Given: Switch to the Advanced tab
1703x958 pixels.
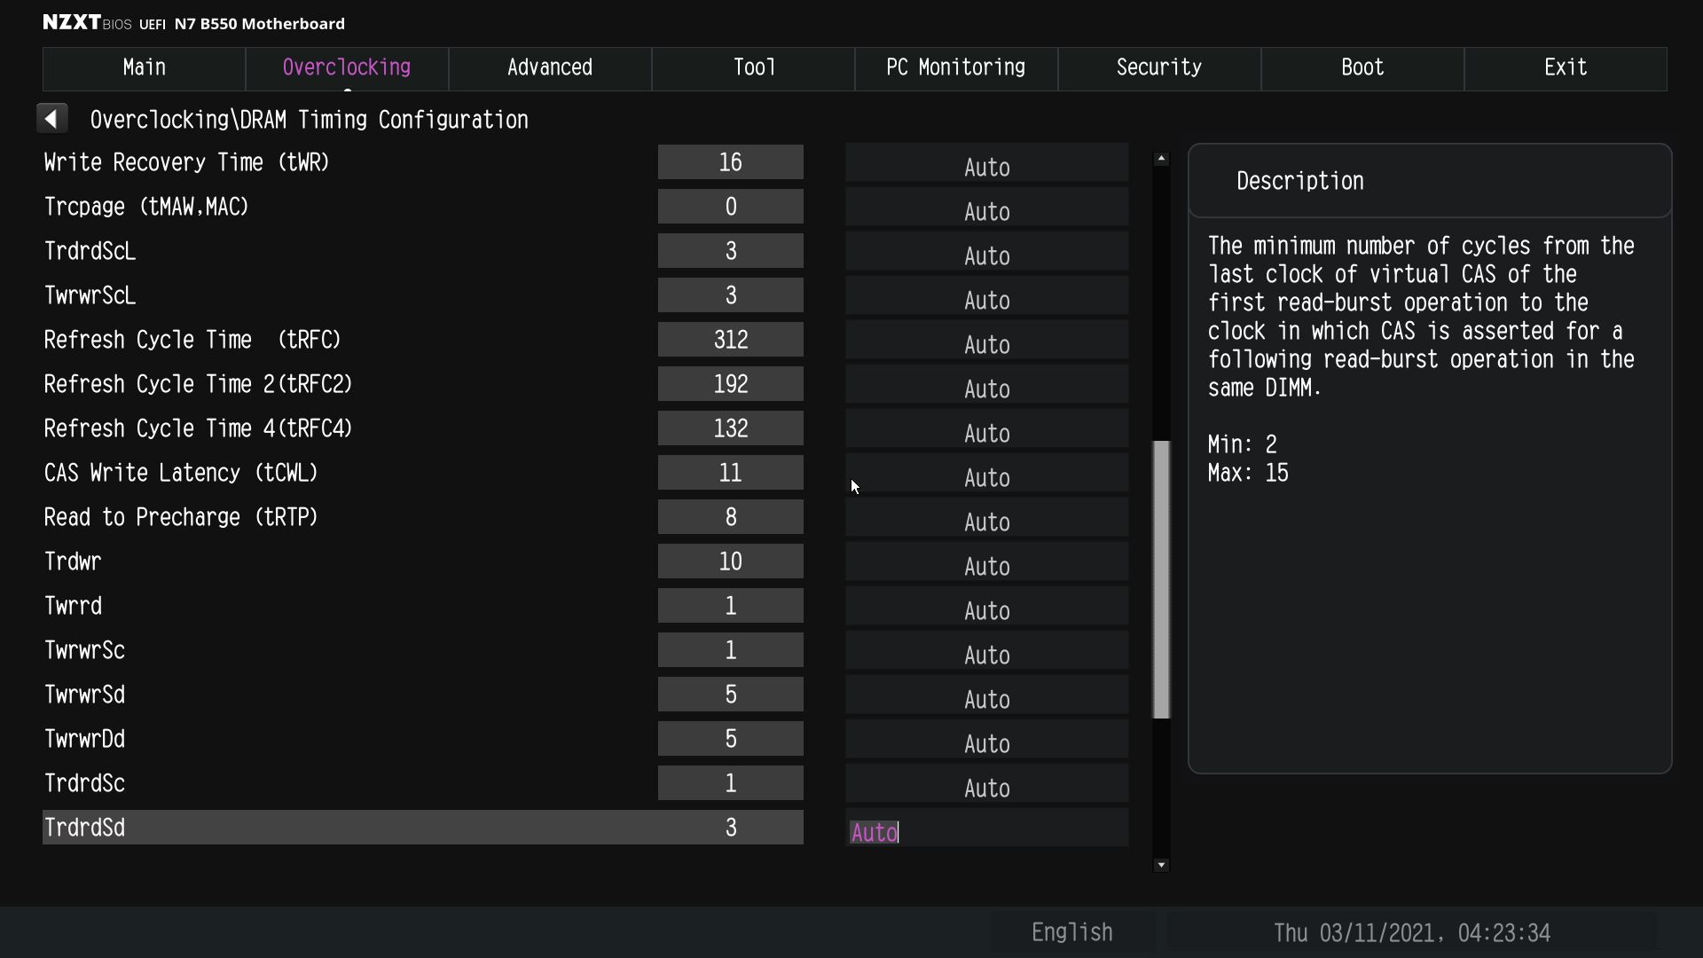Looking at the screenshot, I should point(549,68).
